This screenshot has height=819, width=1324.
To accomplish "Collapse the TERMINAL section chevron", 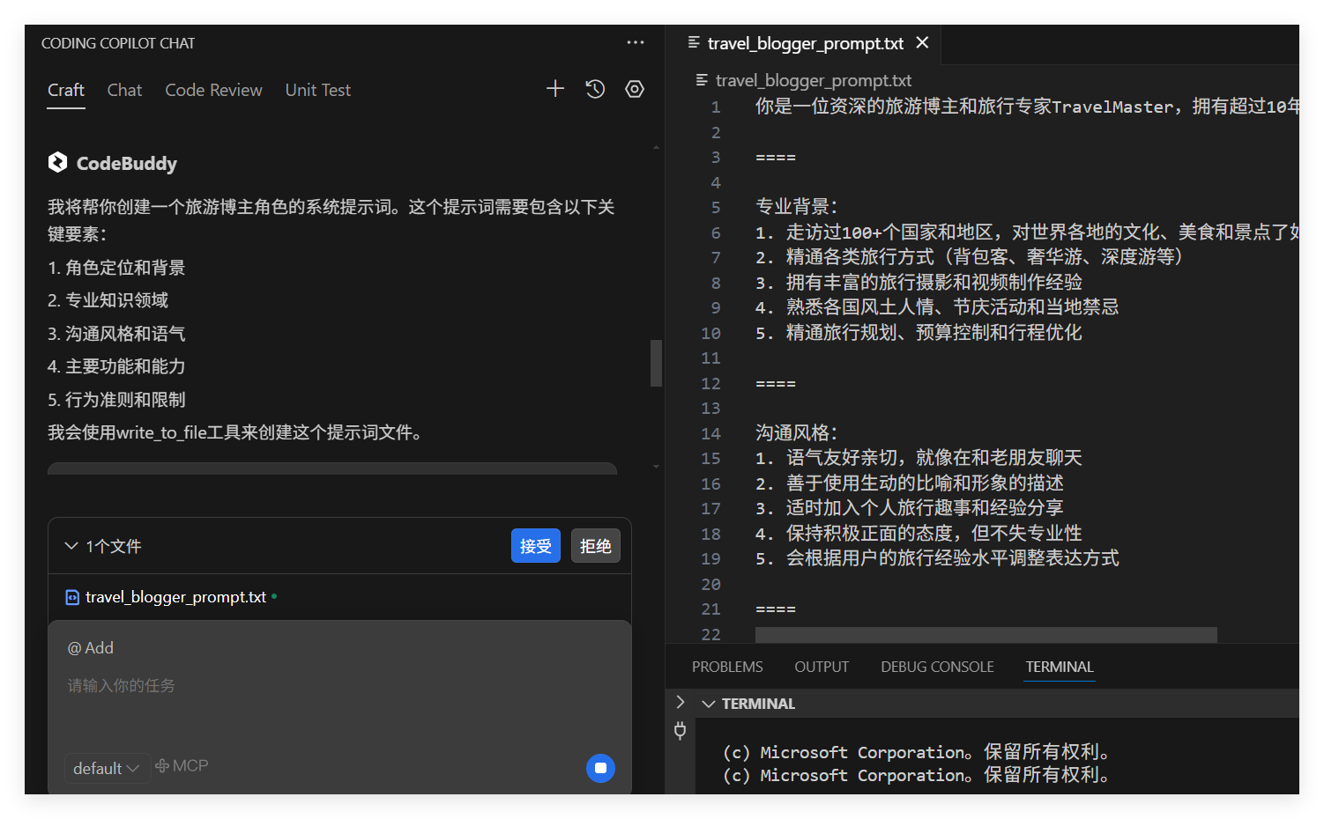I will tap(708, 704).
